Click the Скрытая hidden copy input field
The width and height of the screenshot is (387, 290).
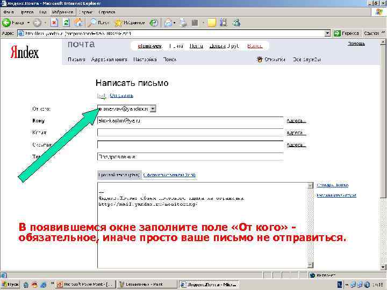click(190, 144)
